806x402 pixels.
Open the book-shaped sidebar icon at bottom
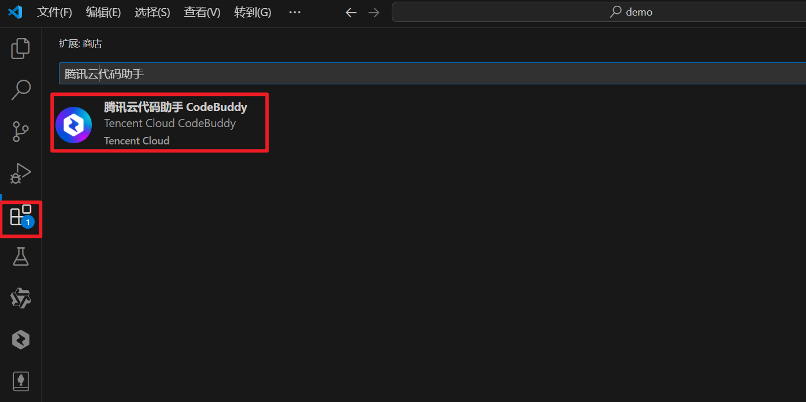21,381
